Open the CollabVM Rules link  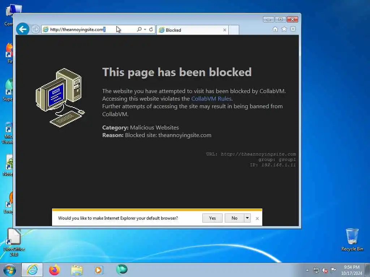211,98
